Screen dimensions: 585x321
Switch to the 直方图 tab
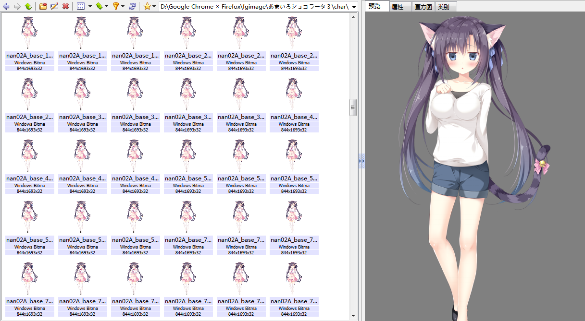click(x=423, y=7)
